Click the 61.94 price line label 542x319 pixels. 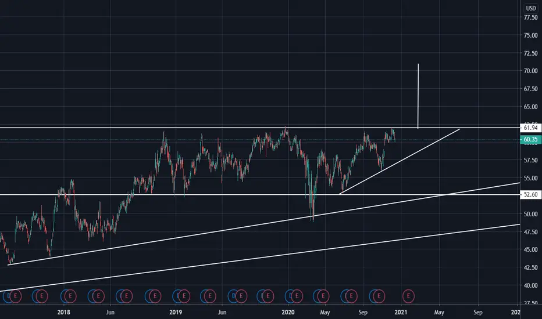pyautogui.click(x=530, y=128)
